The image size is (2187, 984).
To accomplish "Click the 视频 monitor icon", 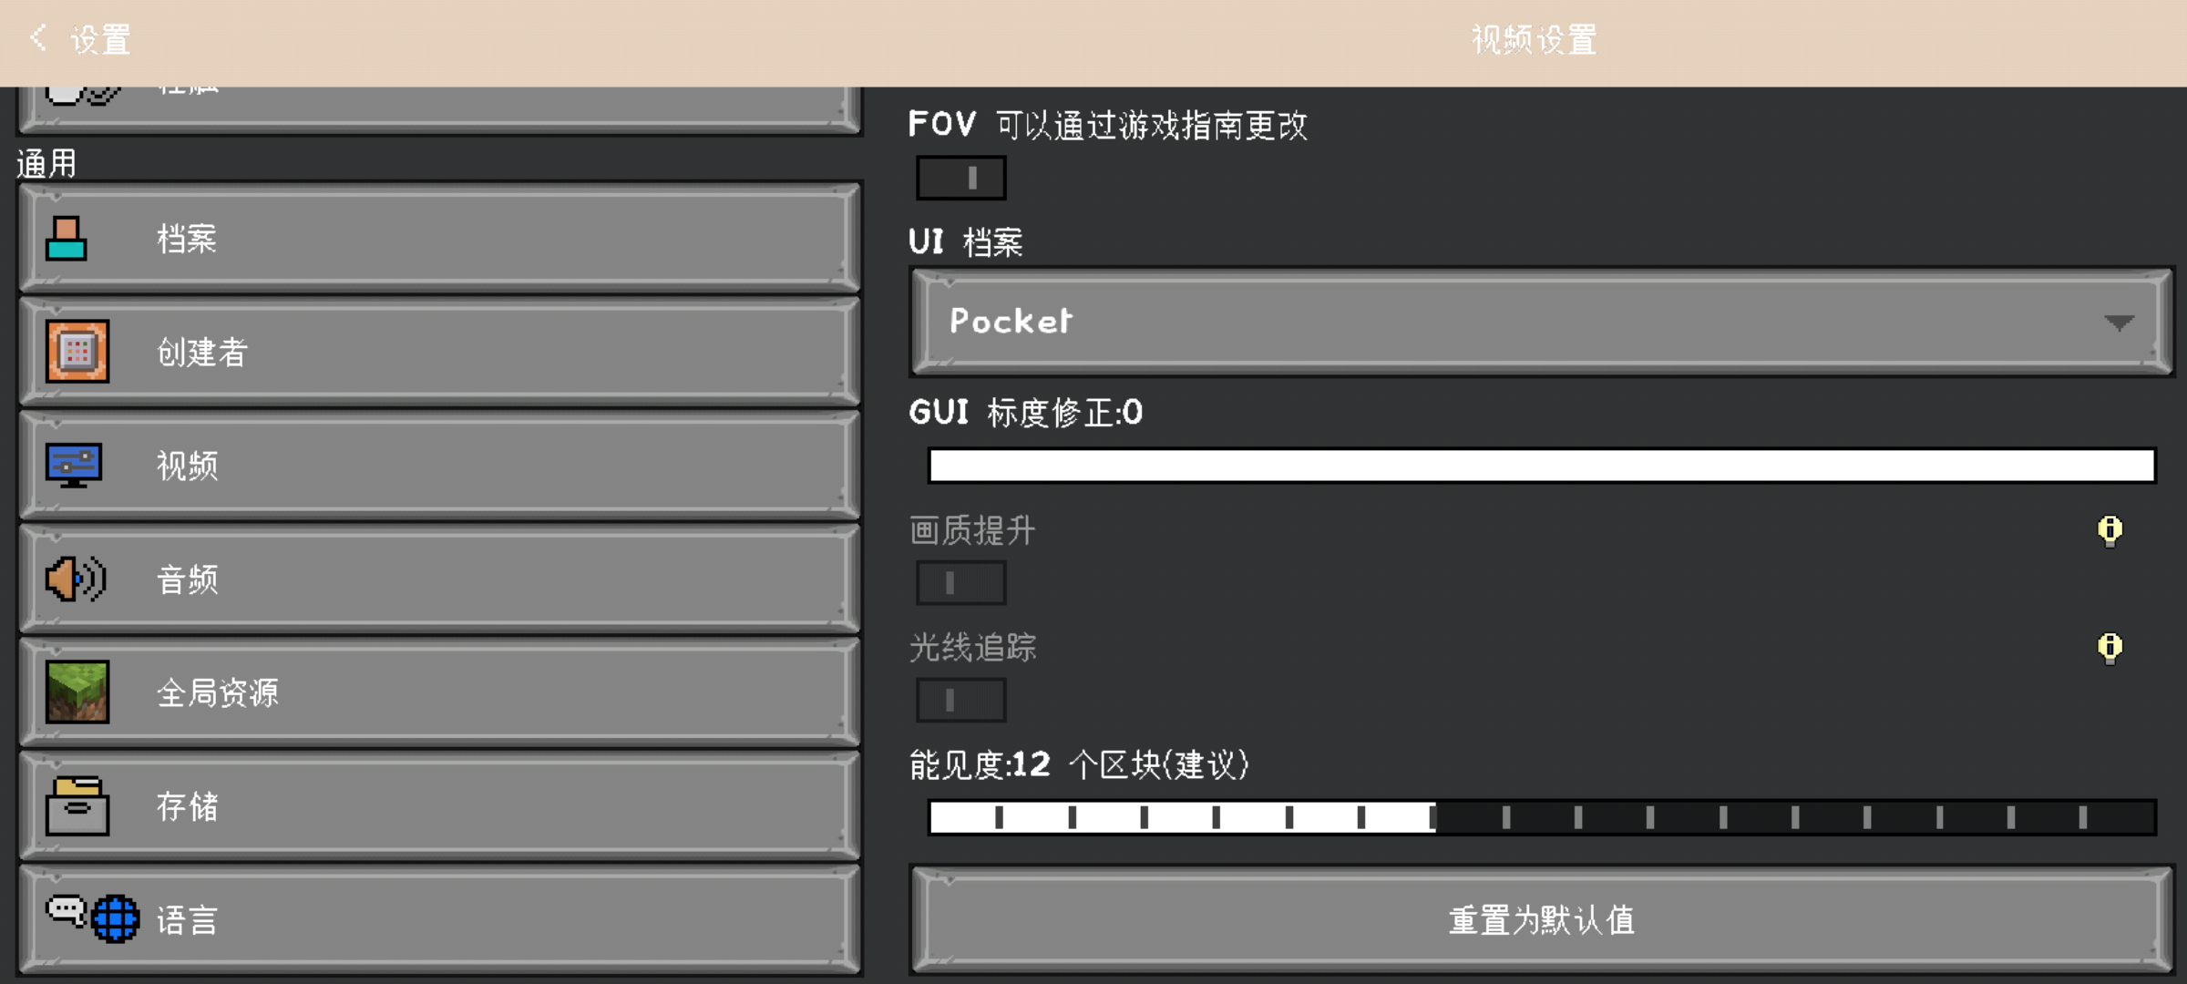I will pos(74,466).
